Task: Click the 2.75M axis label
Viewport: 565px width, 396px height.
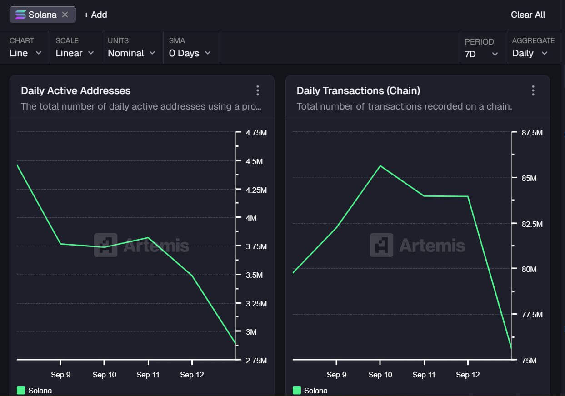Action: (256, 361)
